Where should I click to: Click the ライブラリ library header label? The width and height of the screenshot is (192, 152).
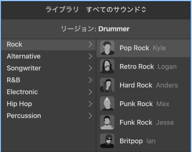[x=62, y=10]
